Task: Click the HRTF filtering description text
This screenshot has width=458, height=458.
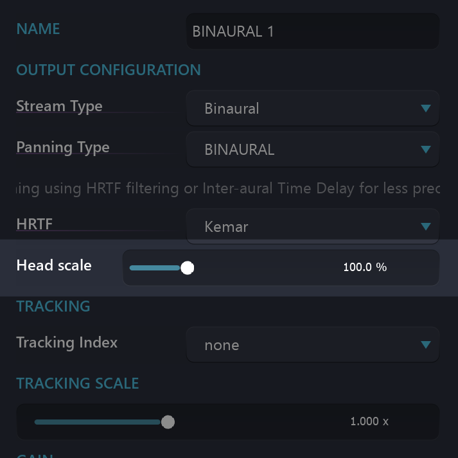Action: click(229, 188)
